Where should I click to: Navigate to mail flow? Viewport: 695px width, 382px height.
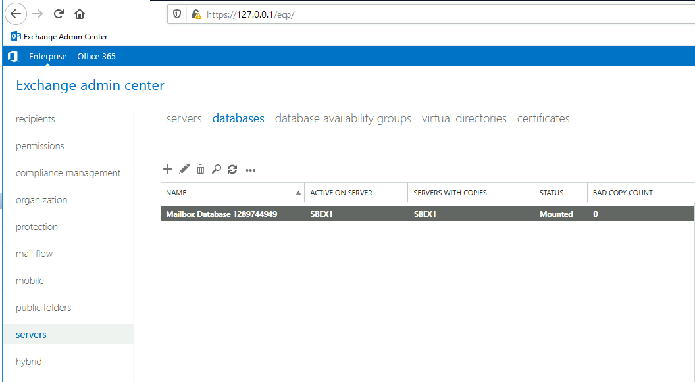point(34,254)
